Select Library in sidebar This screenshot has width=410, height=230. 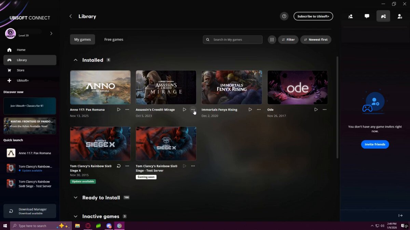pyautogui.click(x=30, y=60)
